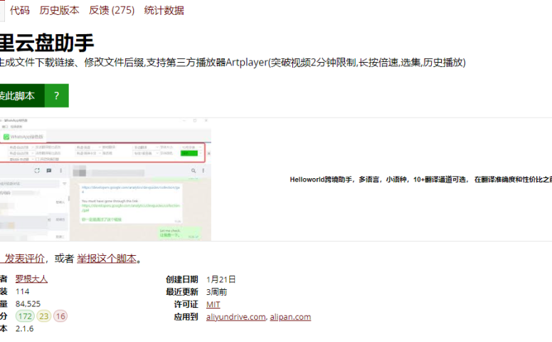This screenshot has height=342, width=552.
Task: Click the script title heading 云盘助手
Action: point(47,43)
